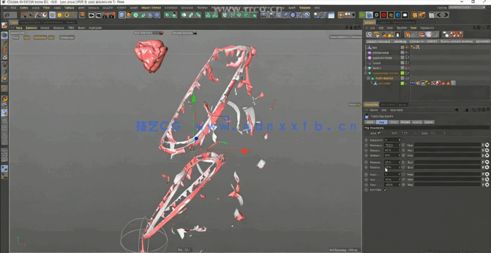Click the grey hatched tag on the last object row
Viewport: 491px width, 253px height.
453,83
